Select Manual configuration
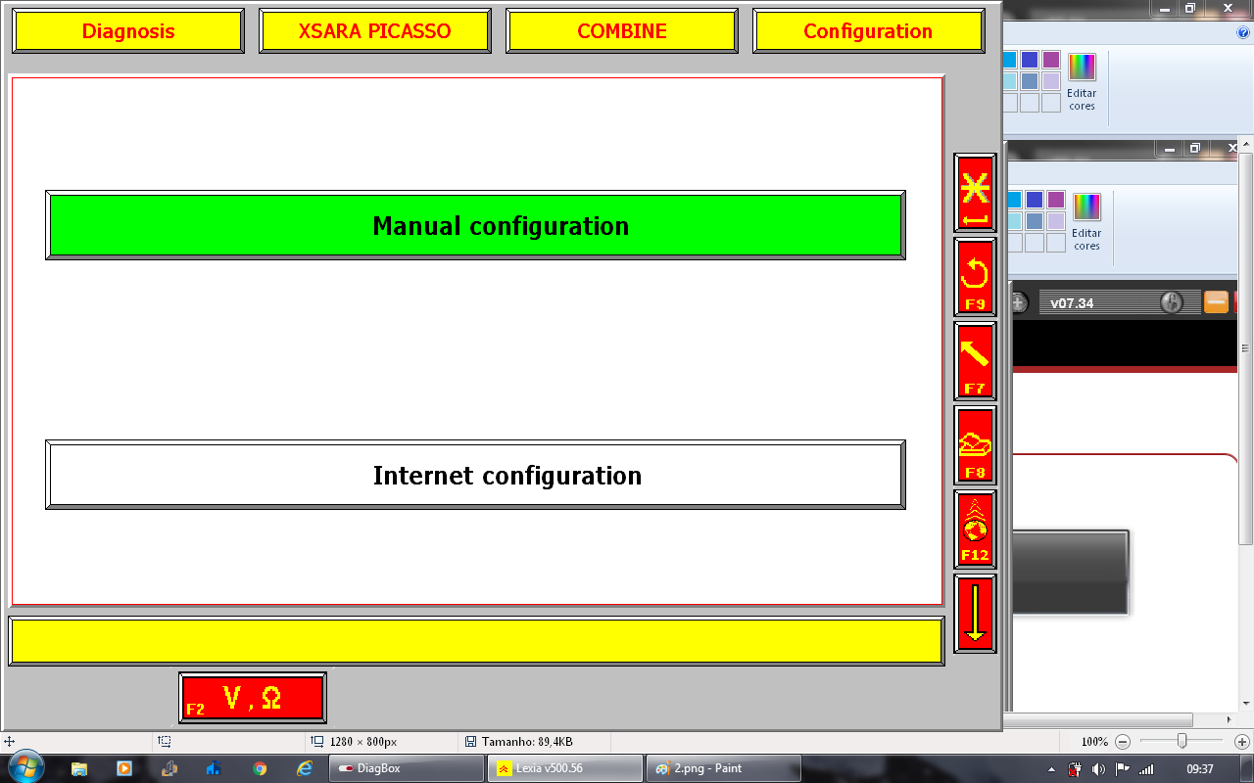Viewport: 1254px width, 783px height. click(475, 226)
